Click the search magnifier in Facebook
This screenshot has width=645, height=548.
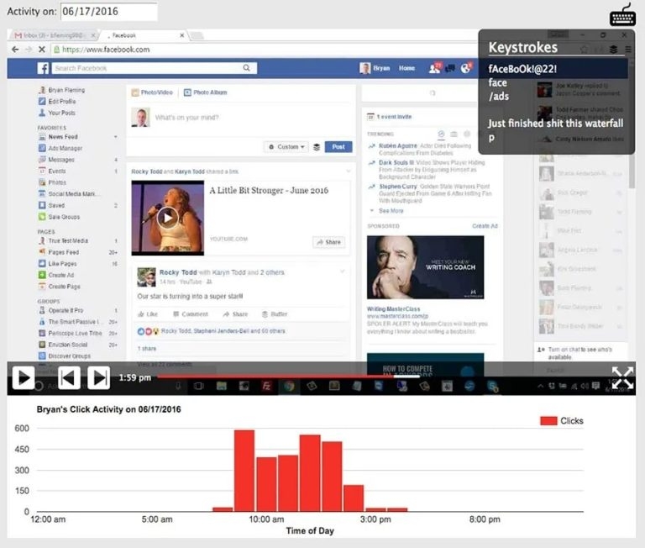pyautogui.click(x=247, y=68)
